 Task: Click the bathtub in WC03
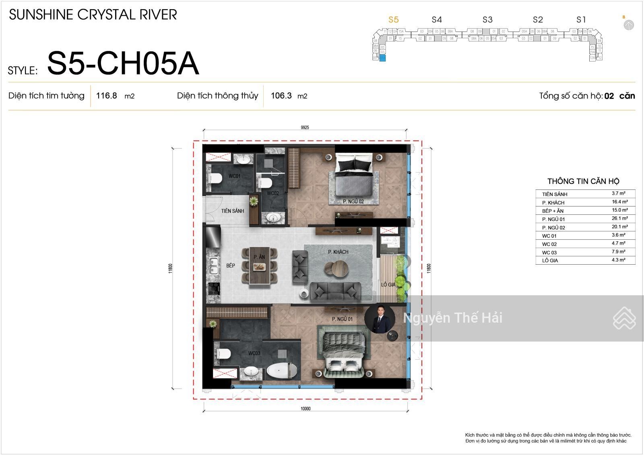click(282, 370)
